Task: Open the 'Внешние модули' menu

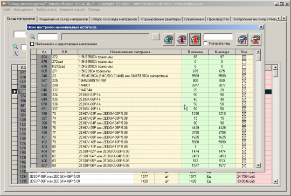Action: point(72,10)
